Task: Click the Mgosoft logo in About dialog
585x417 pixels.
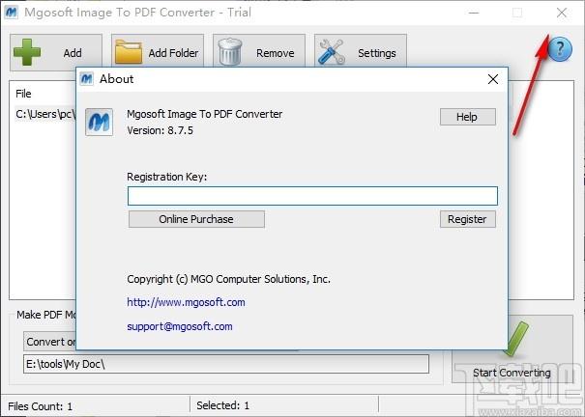Action: click(101, 122)
